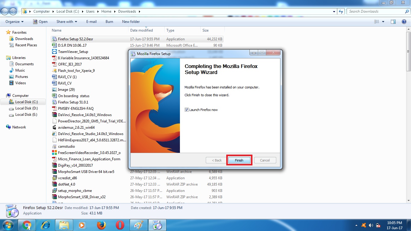Click the Open toolbar button
This screenshot has width=411, height=231.
[x=40, y=22]
